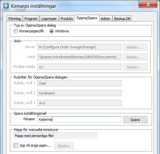Select the Produkt tab

coord(67,19)
